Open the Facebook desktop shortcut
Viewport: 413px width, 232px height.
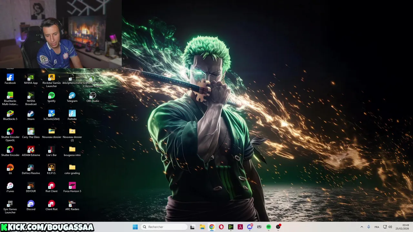tap(10, 79)
